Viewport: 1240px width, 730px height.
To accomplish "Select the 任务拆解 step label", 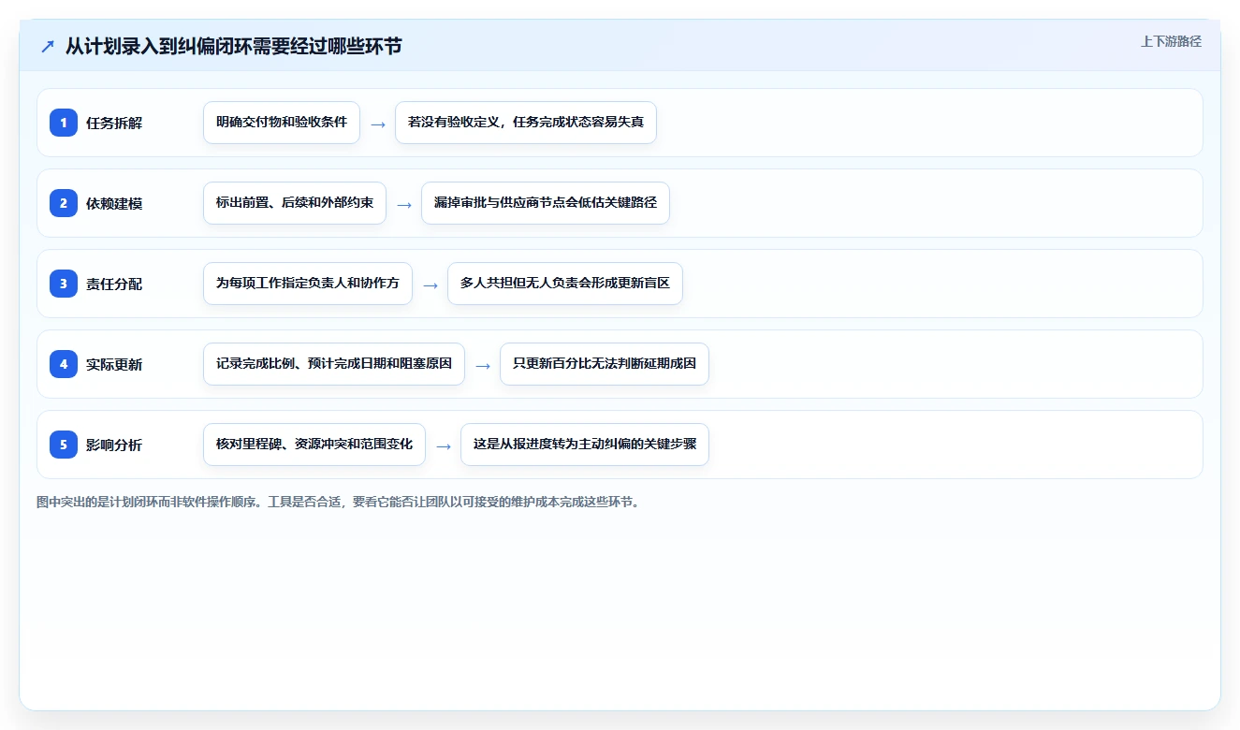I will pos(114,123).
